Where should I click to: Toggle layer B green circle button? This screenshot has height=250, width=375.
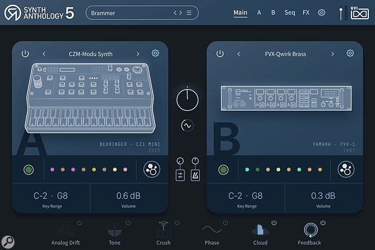(x=223, y=169)
